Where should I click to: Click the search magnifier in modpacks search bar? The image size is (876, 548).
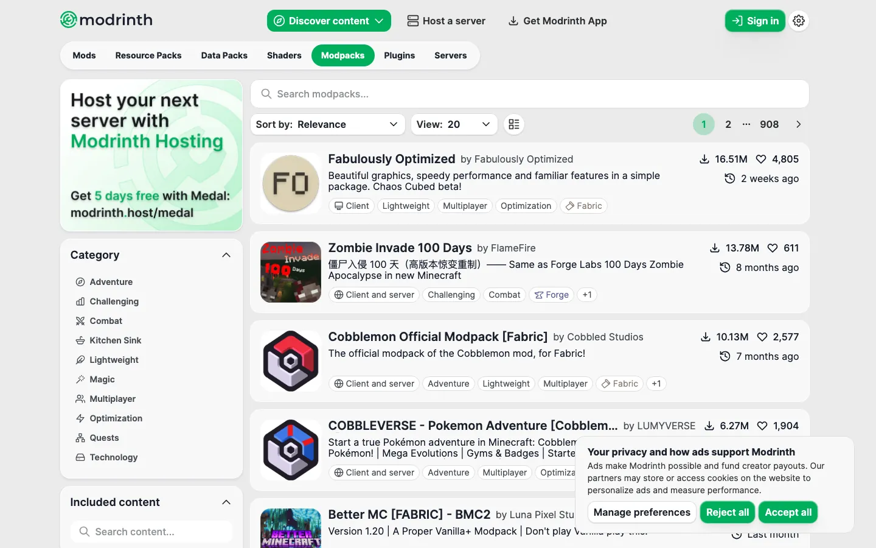pyautogui.click(x=266, y=94)
